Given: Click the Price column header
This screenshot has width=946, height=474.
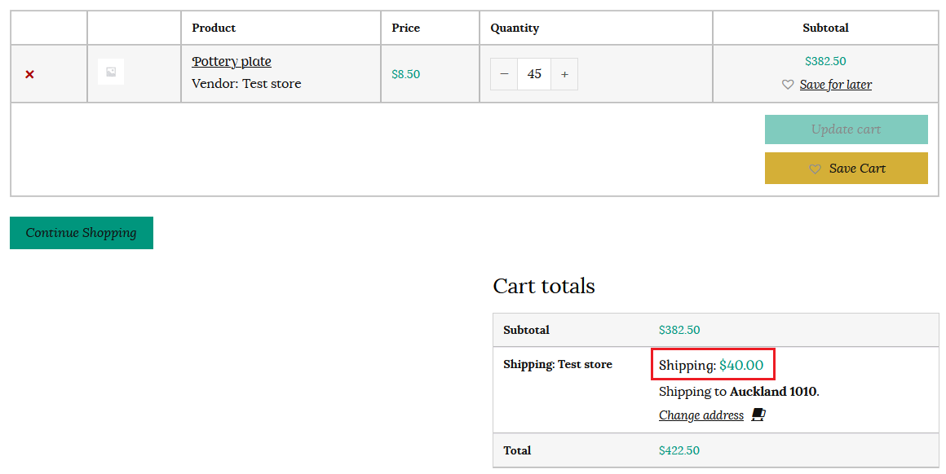Looking at the screenshot, I should tap(405, 28).
